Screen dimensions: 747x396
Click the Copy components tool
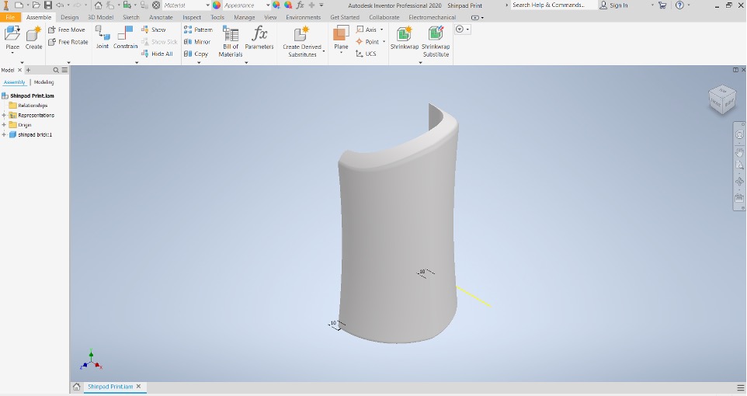point(196,54)
